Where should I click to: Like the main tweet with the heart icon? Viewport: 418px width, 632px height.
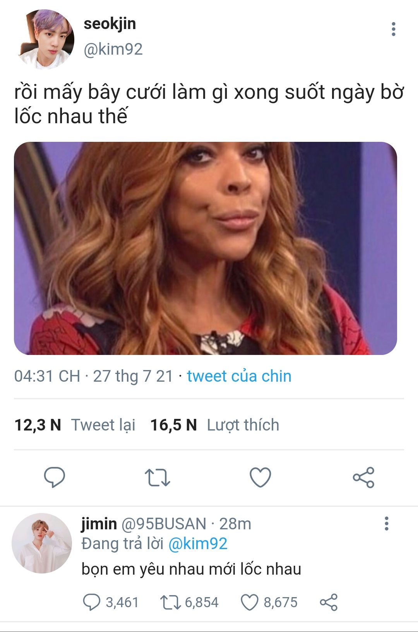260,477
